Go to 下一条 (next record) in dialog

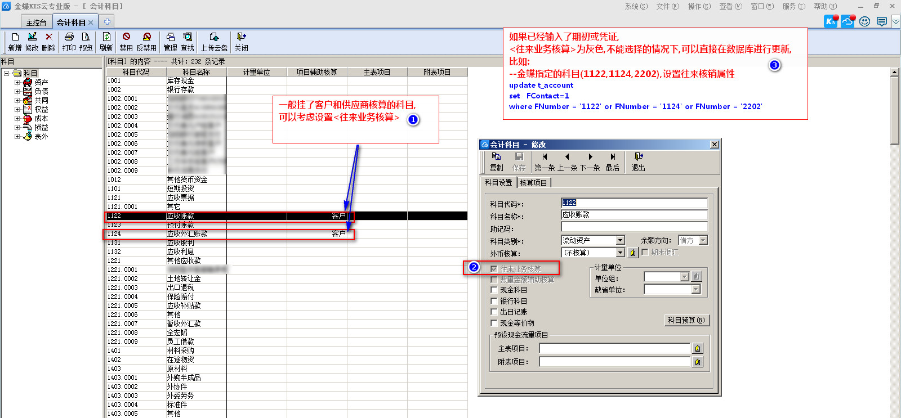click(590, 157)
